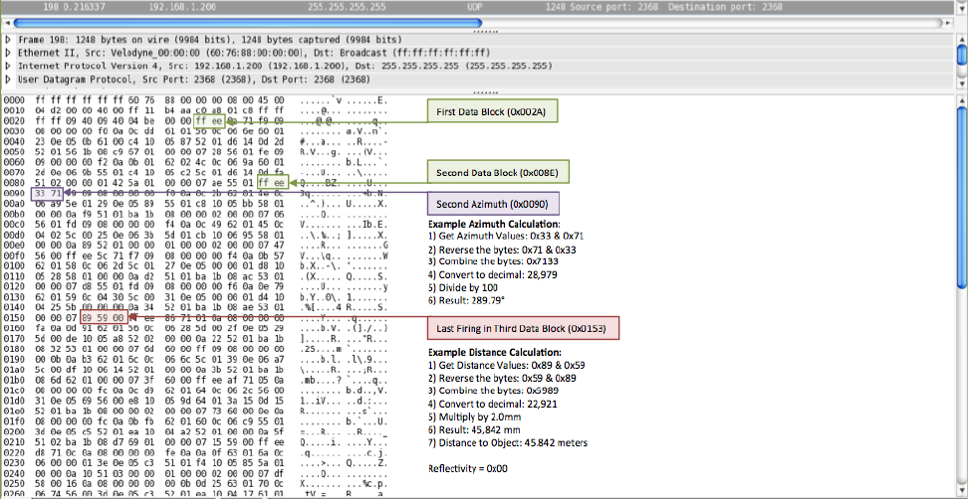Click hex offset 01d0
The image size is (968, 499).
point(13,400)
